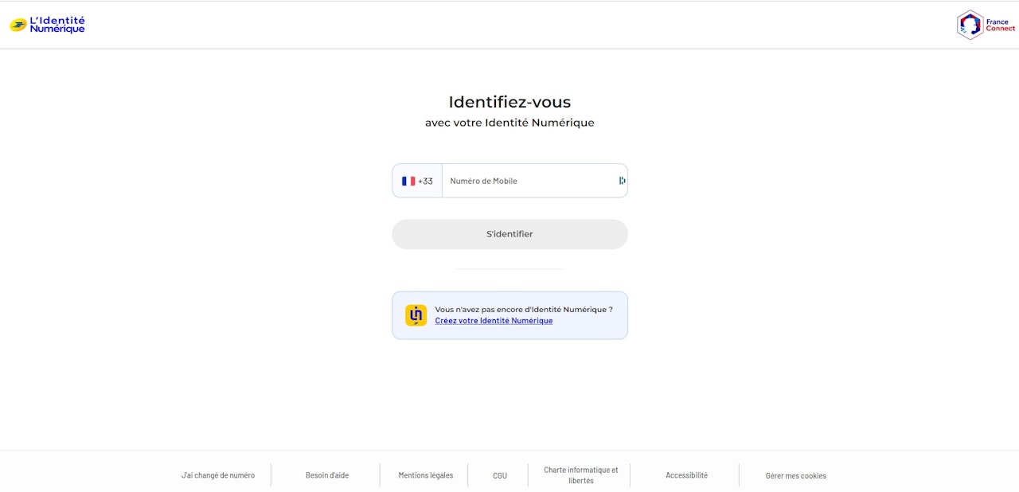
Task: Open Gérer mes cookies settings
Action: pyautogui.click(x=796, y=475)
